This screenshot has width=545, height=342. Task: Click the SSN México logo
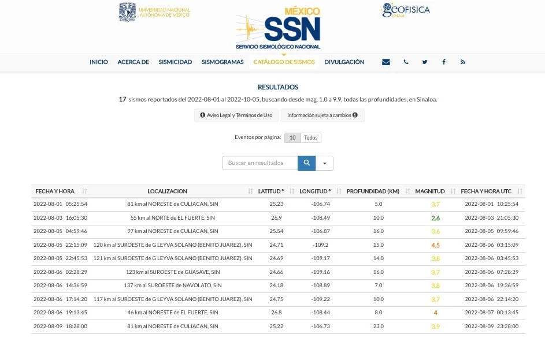[x=278, y=28]
